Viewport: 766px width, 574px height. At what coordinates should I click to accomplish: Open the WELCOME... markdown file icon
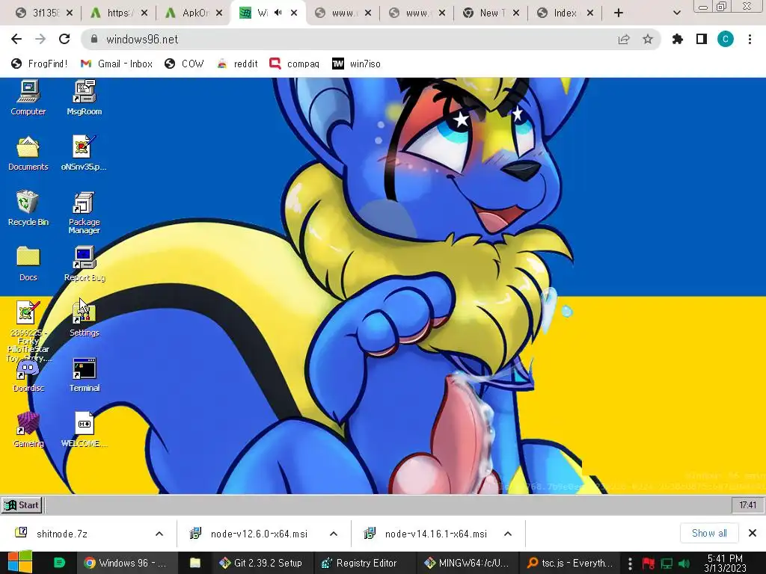tap(84, 430)
